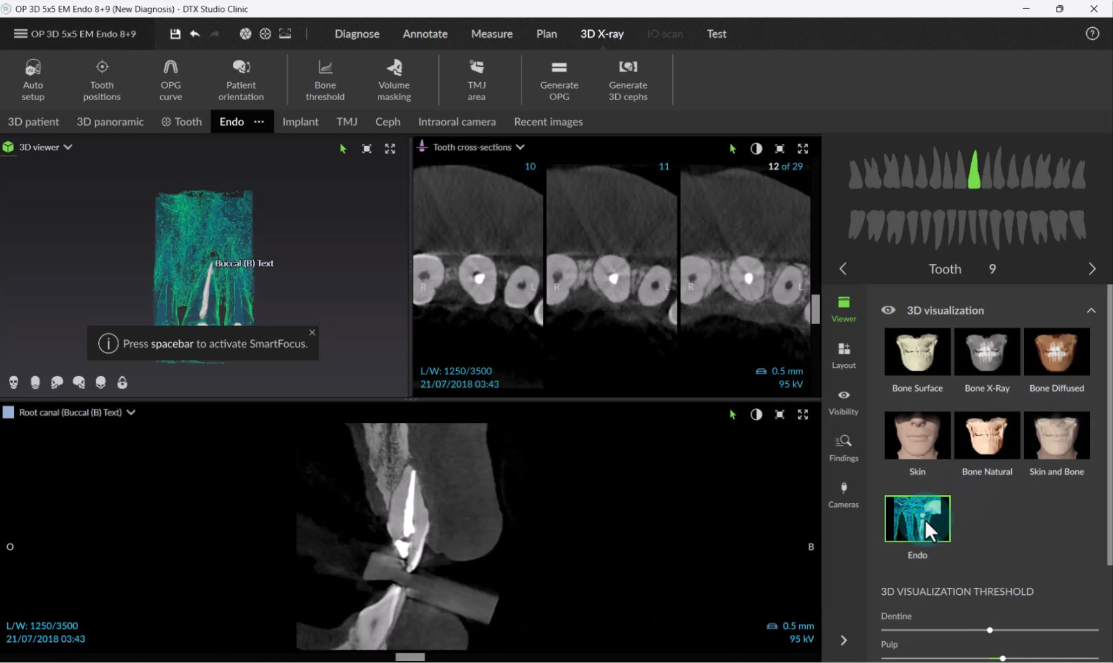Open Endo tab options ellipsis
Image resolution: width=1113 pixels, height=663 pixels.
click(x=259, y=121)
